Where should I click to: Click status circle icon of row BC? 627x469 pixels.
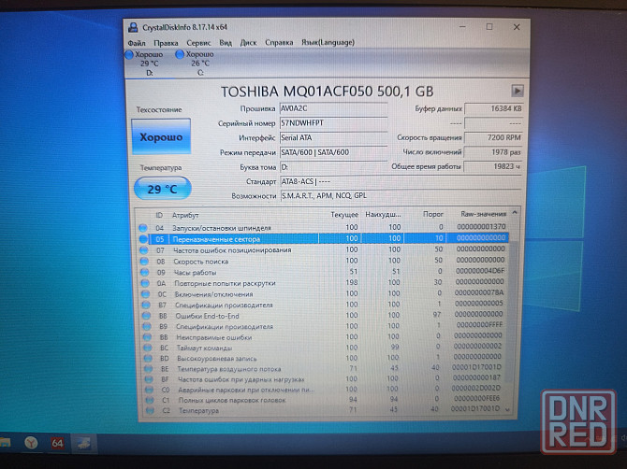tap(148, 348)
